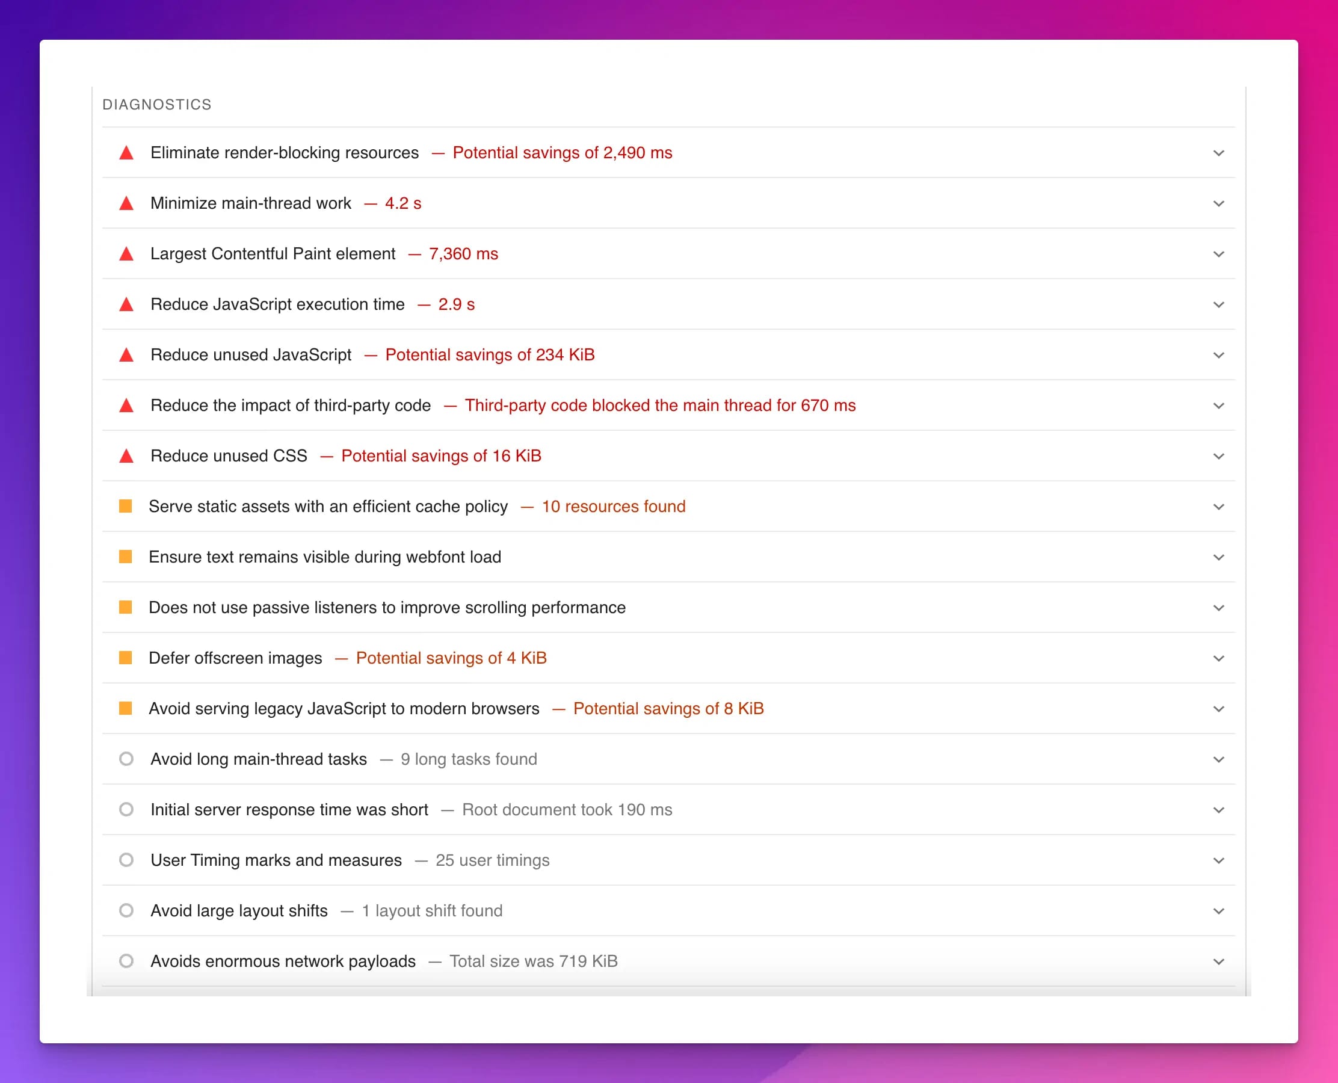1338x1083 pixels.
Task: Expand enormous network payloads chevron
Action: (1219, 962)
